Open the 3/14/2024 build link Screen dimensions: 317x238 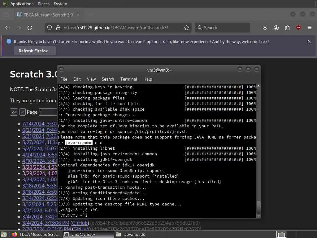[39, 198]
